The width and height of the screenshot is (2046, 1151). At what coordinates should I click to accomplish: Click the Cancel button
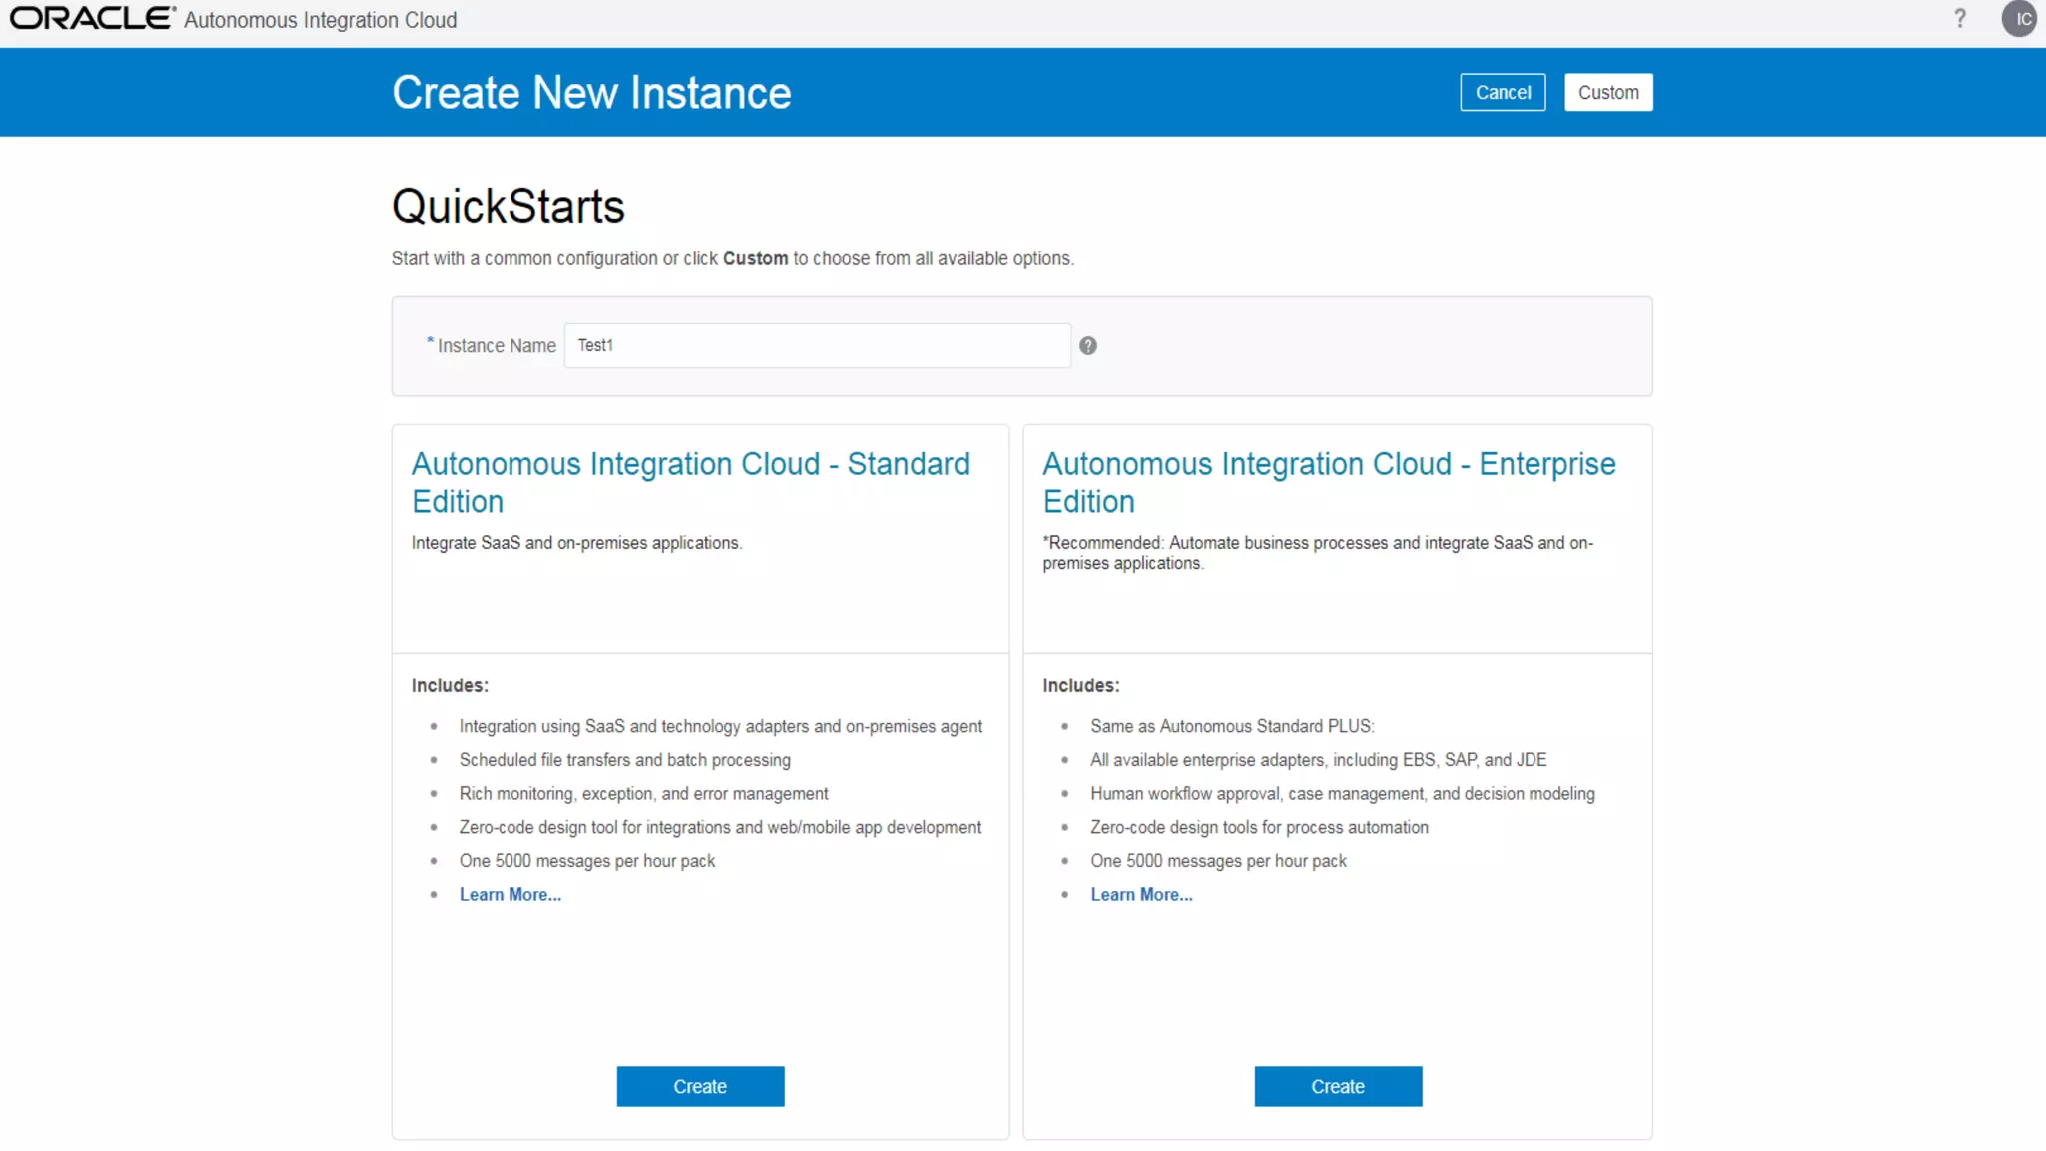(1503, 92)
